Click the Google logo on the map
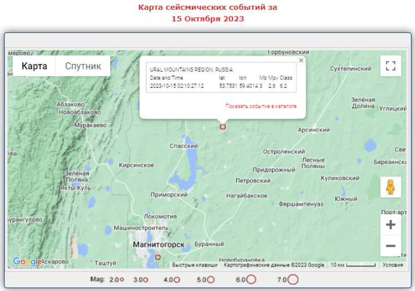Image resolution: width=415 pixels, height=291 pixels. tap(27, 262)
